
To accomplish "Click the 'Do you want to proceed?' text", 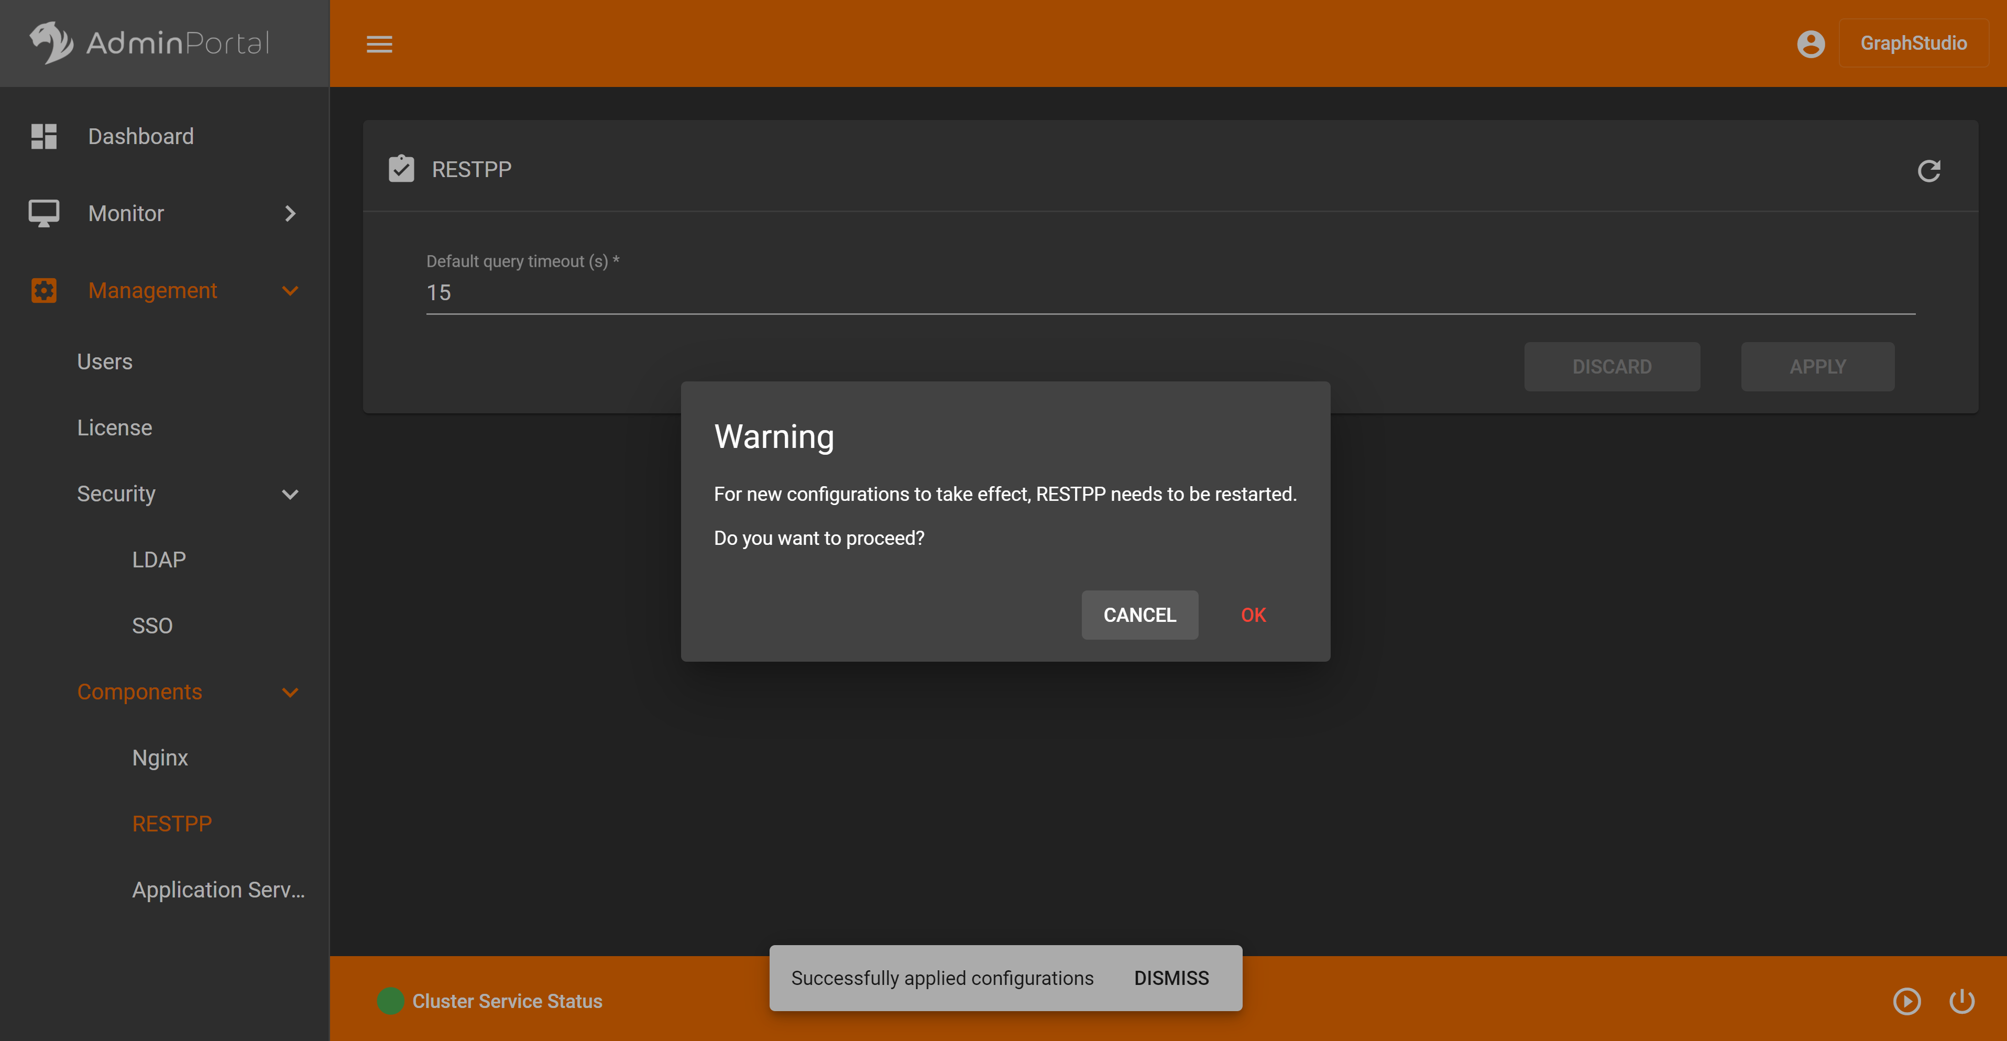I will tap(819, 538).
